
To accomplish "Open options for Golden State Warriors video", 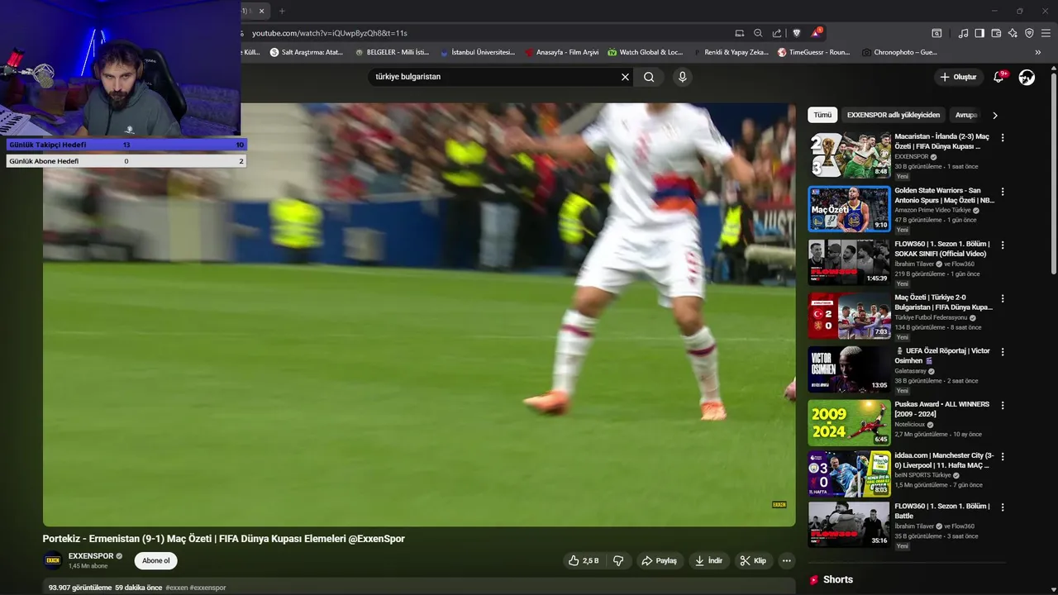I will [x=1003, y=192].
